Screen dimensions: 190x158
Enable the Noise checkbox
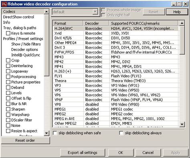point(8,126)
